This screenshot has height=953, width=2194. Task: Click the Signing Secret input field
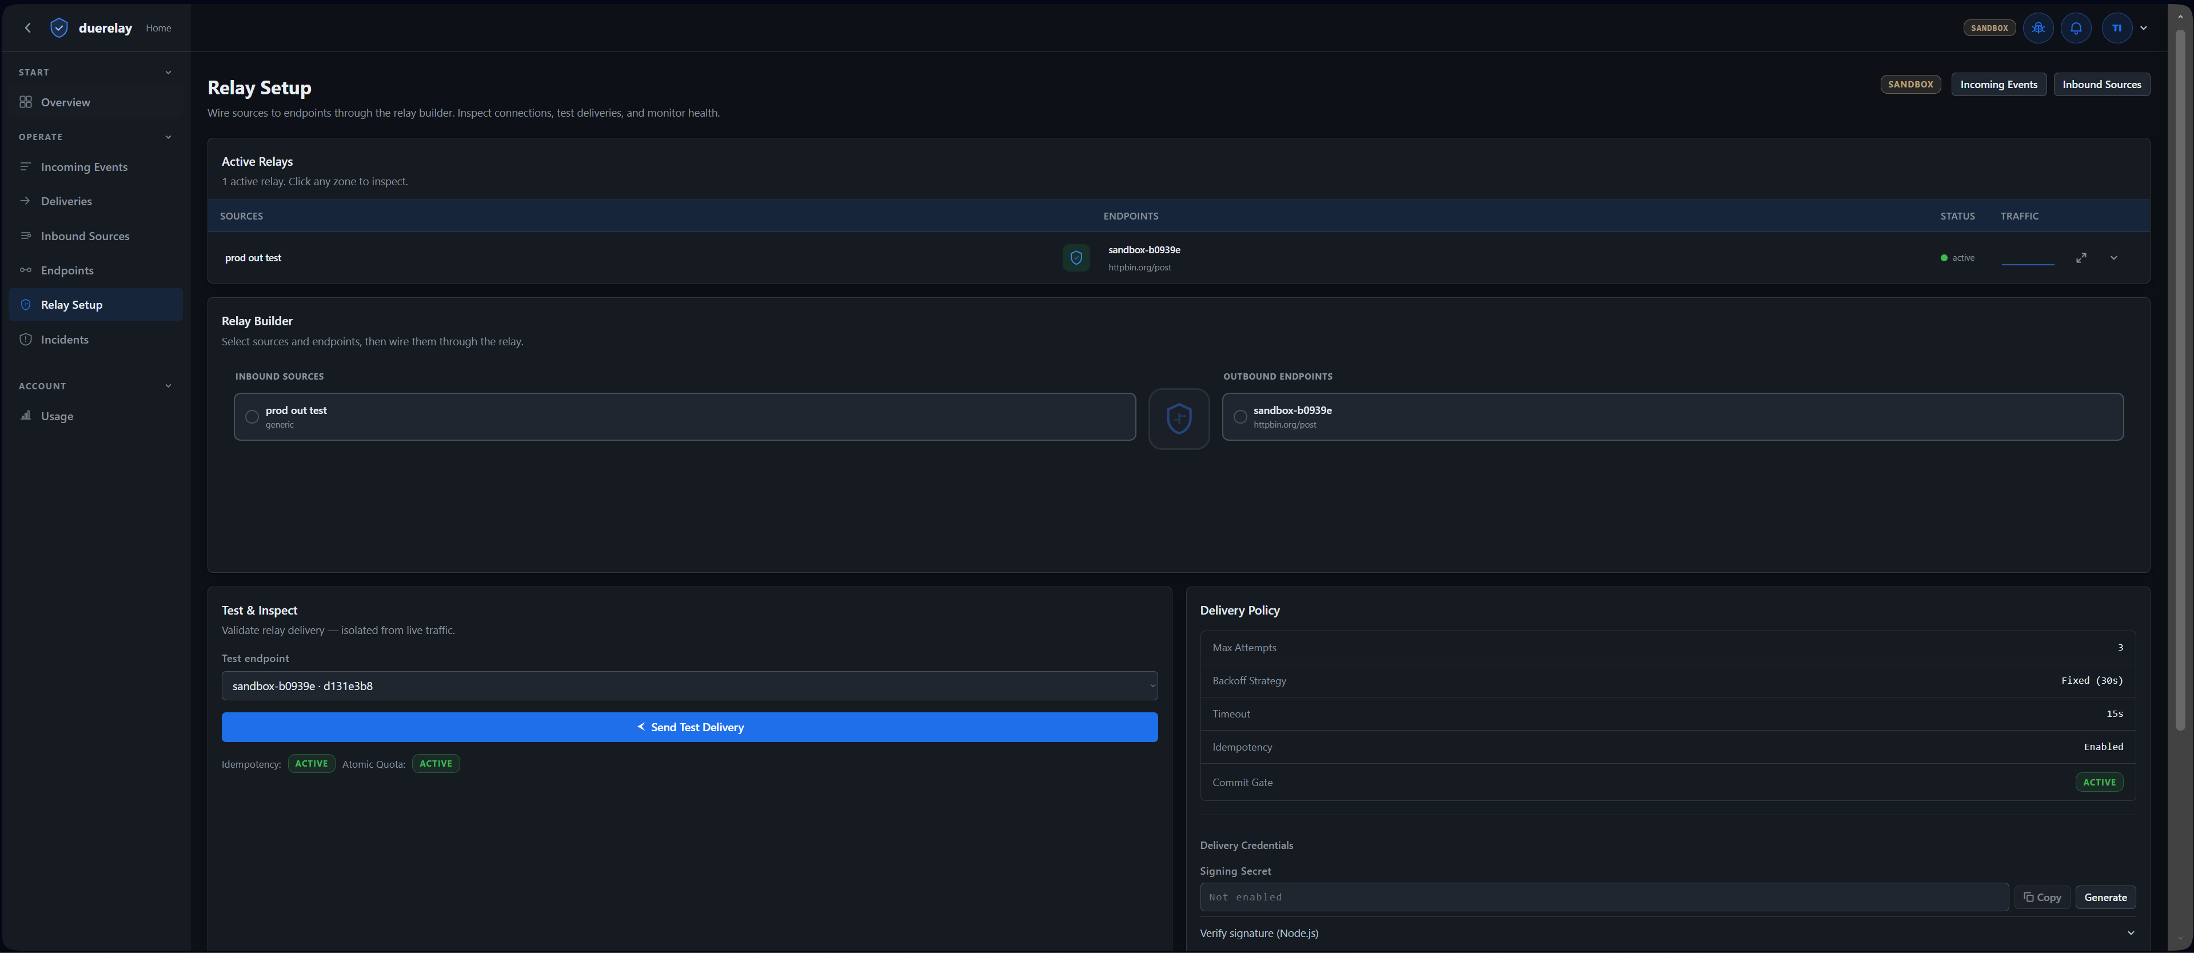click(x=1603, y=898)
